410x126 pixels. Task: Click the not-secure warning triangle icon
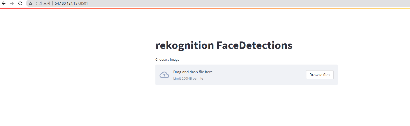[31, 3]
